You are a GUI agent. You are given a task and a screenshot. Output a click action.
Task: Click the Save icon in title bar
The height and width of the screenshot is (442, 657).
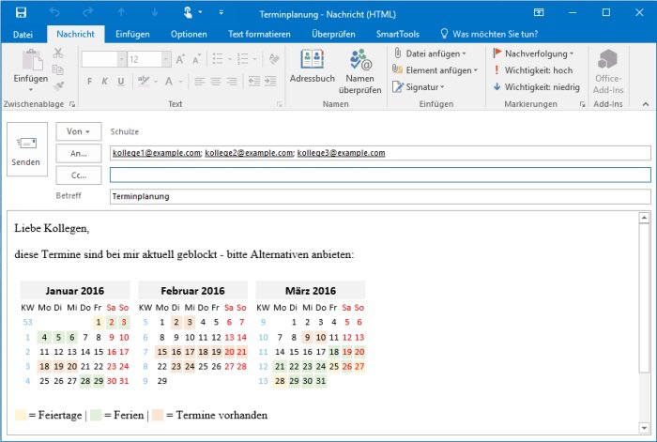[x=21, y=12]
